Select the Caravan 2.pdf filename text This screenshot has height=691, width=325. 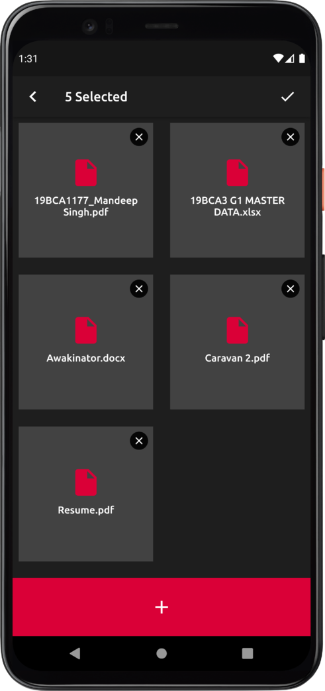pyautogui.click(x=237, y=358)
